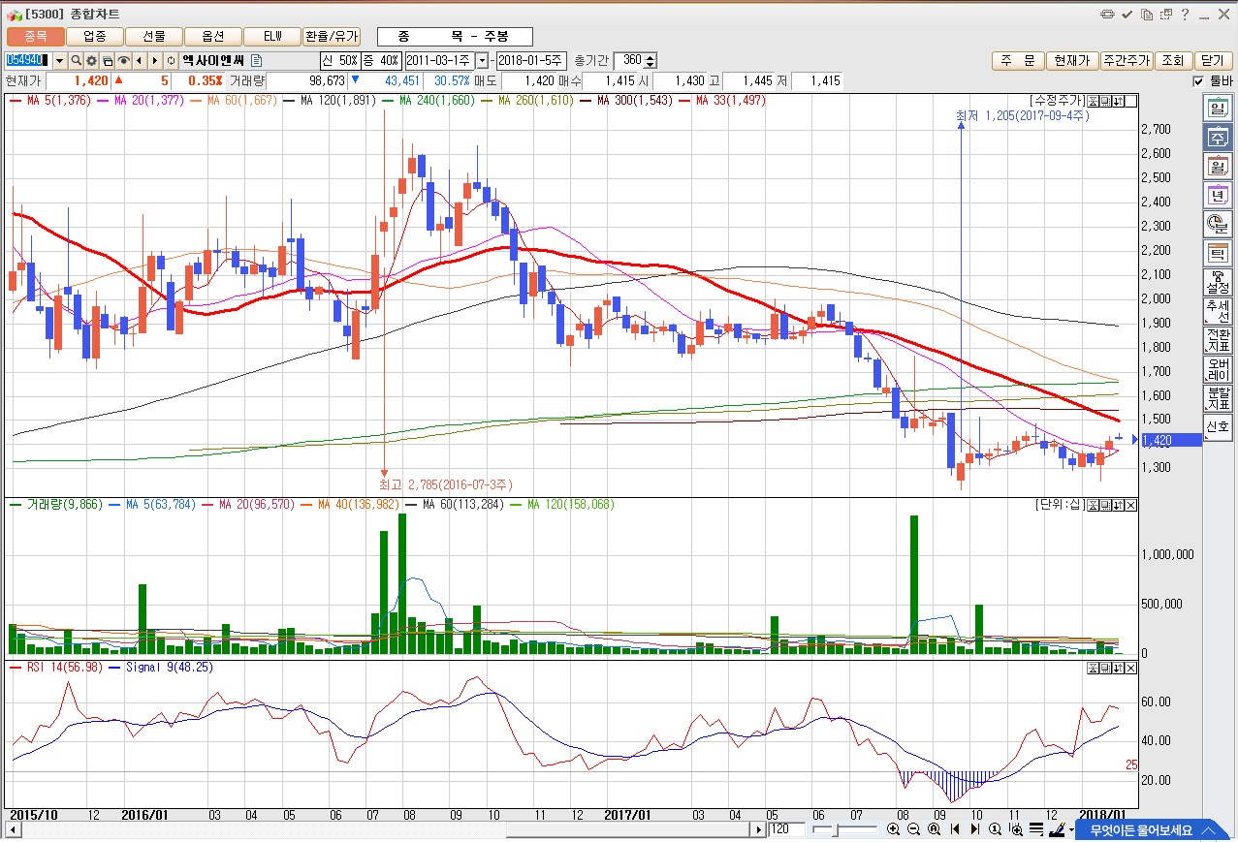Viewport: 1238px width, 842px height.
Task: Go to previous stock with left arrow
Action: coord(139,60)
